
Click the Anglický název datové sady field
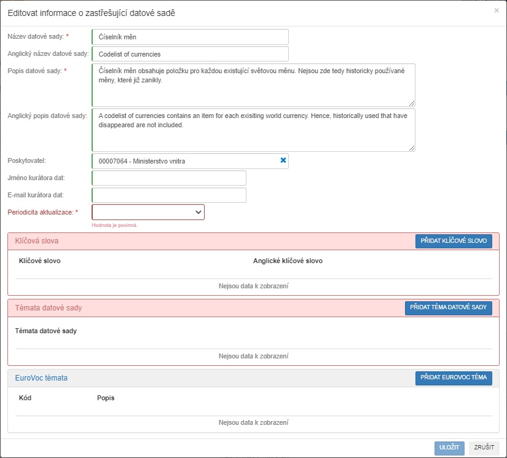(x=190, y=54)
